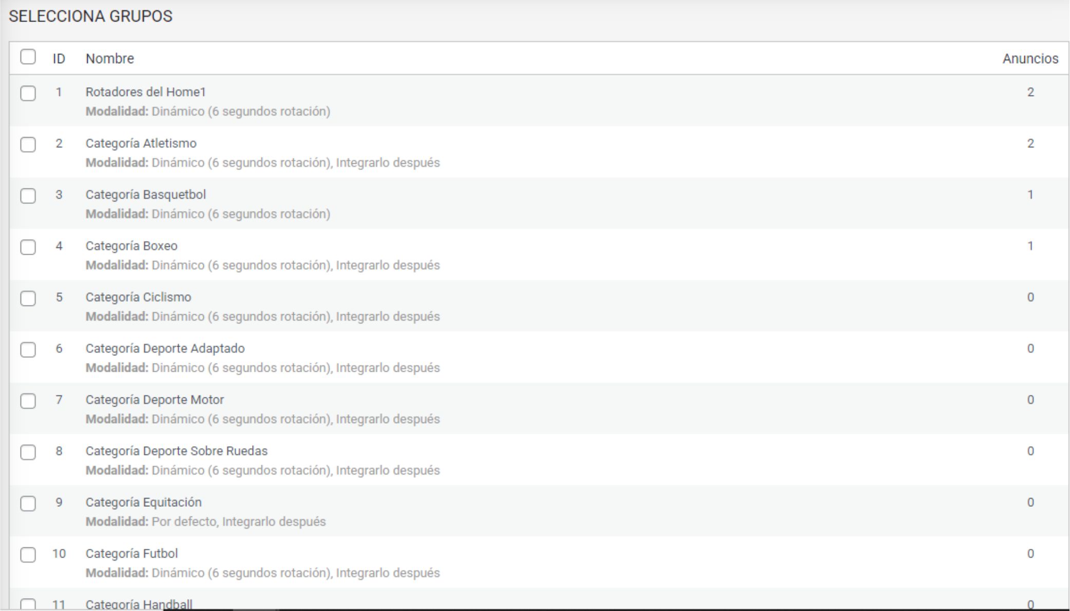
Task: Click the Anuncios column header
Action: click(x=1030, y=59)
